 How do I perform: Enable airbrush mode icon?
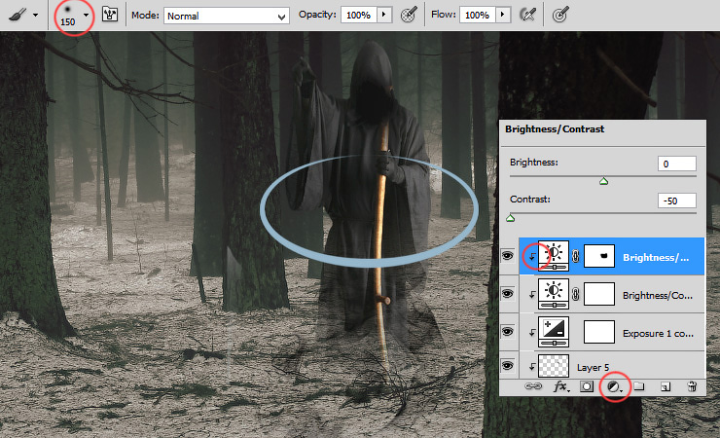[x=528, y=15]
